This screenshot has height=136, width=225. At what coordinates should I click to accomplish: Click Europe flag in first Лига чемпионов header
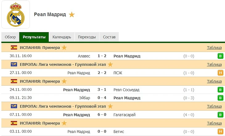pyautogui.click(x=14, y=65)
